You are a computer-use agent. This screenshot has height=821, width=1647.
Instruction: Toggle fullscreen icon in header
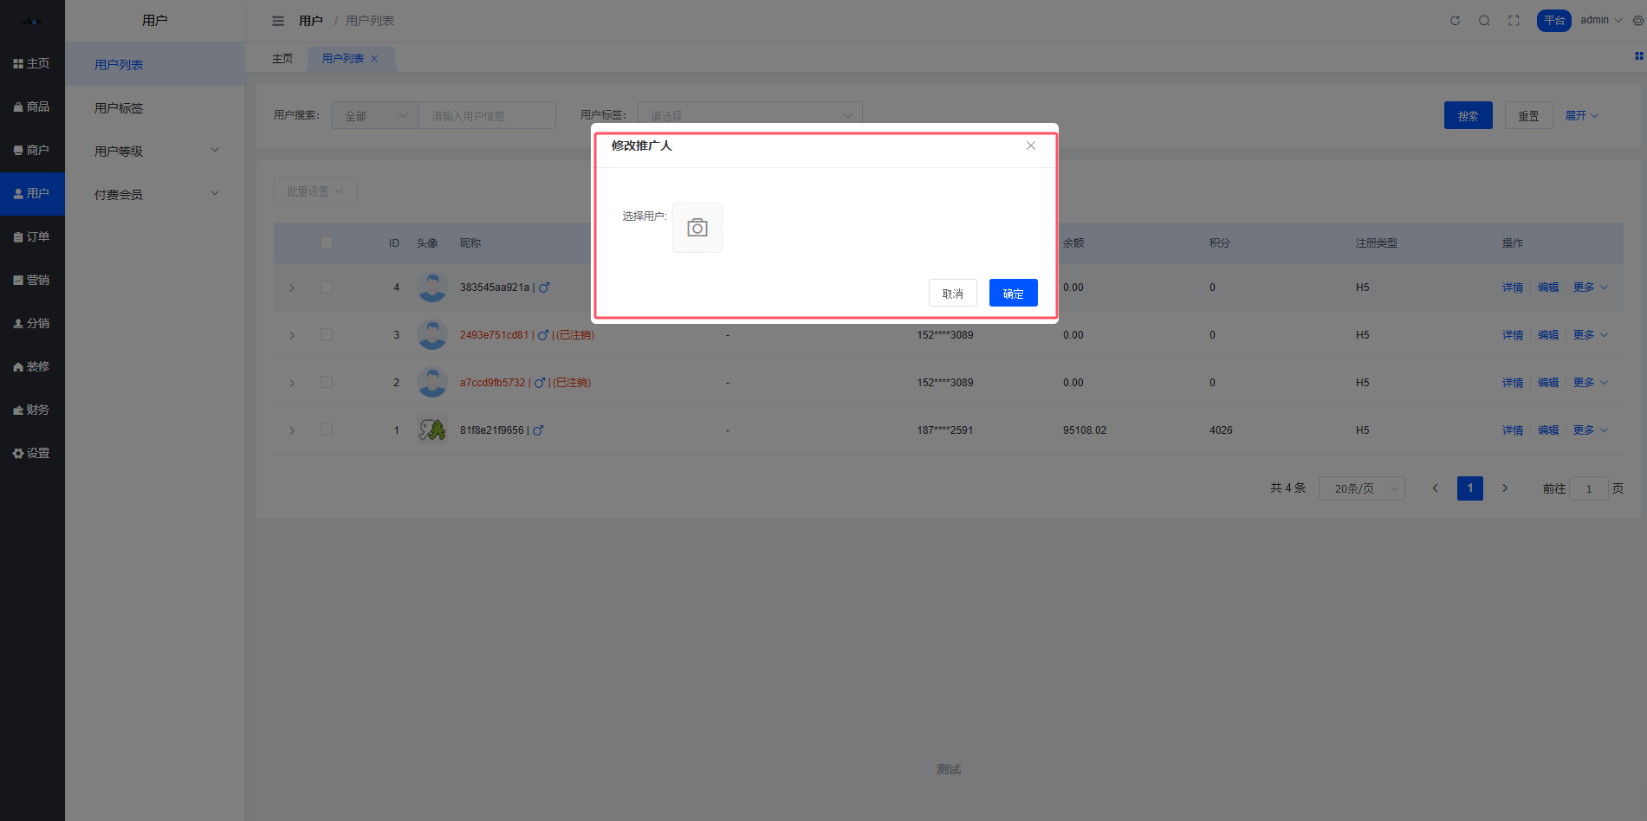(1514, 21)
